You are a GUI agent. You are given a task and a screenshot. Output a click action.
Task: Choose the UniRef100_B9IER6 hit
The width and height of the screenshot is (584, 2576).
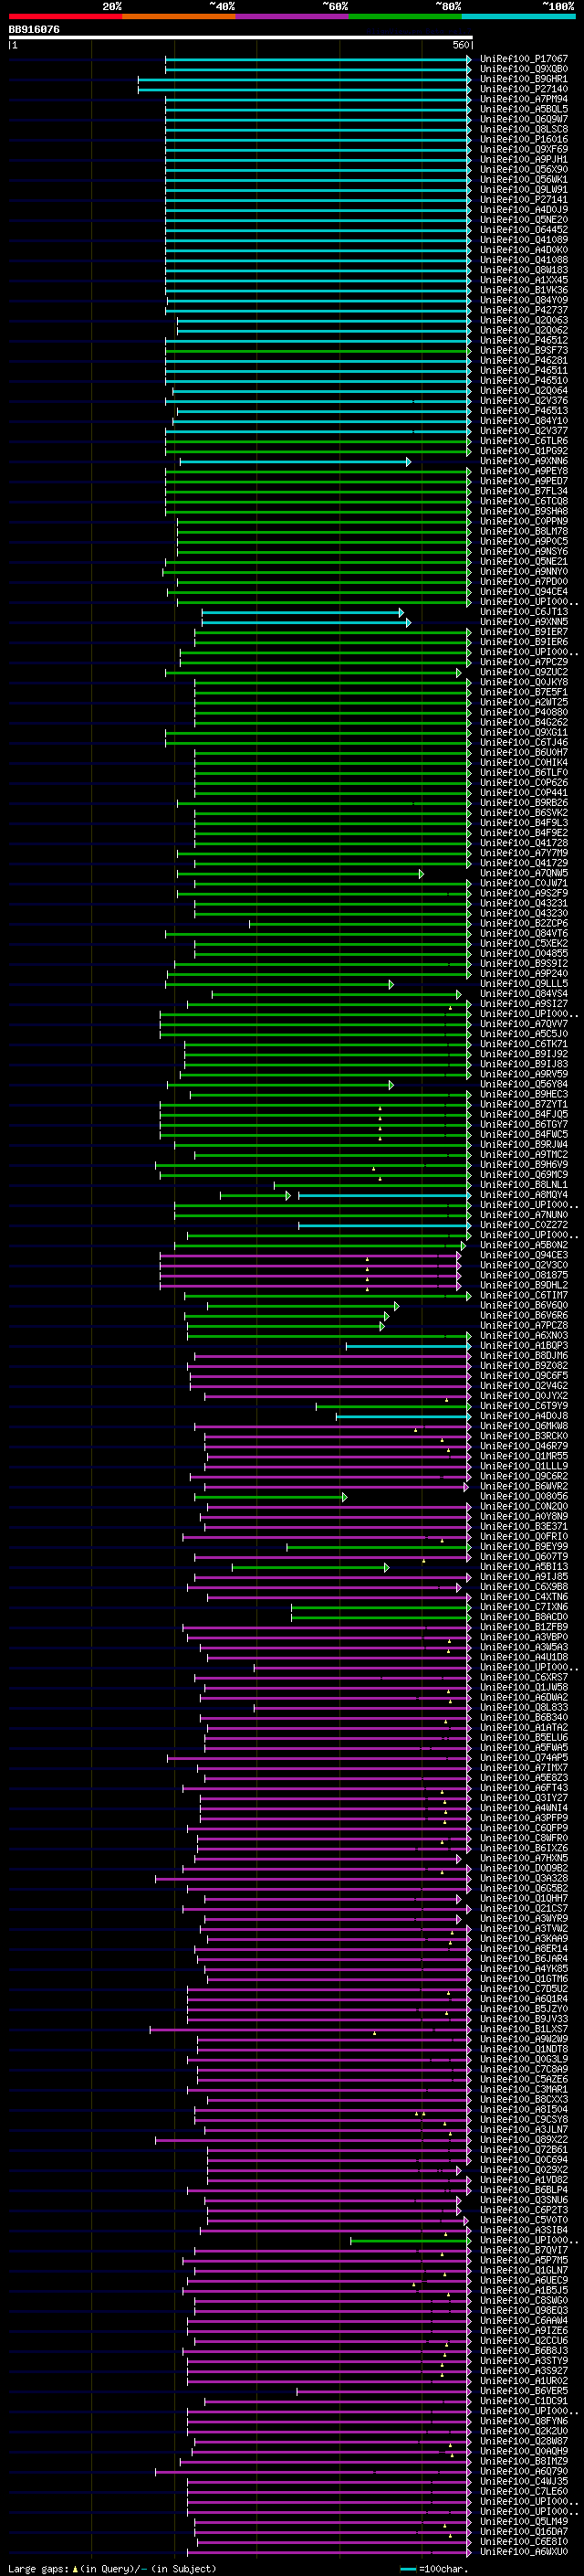click(x=524, y=642)
